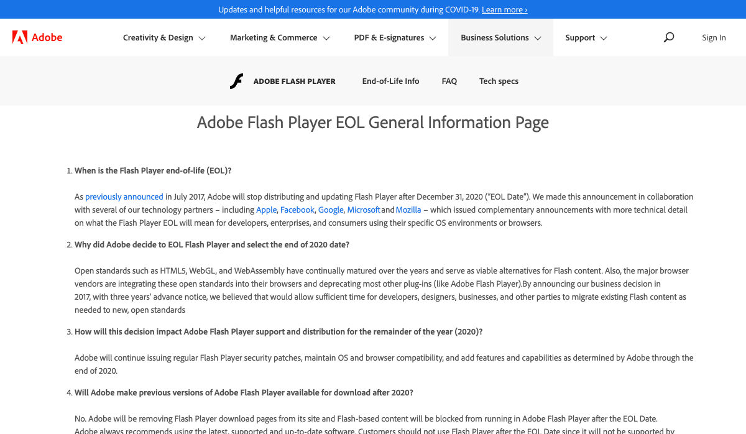This screenshot has height=434, width=746.
Task: Click question 'How will this decision impact Adobe Flash Player support'
Action: click(x=279, y=331)
